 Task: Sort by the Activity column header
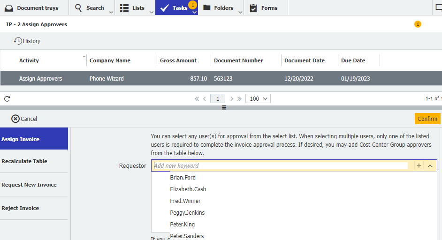click(x=29, y=60)
